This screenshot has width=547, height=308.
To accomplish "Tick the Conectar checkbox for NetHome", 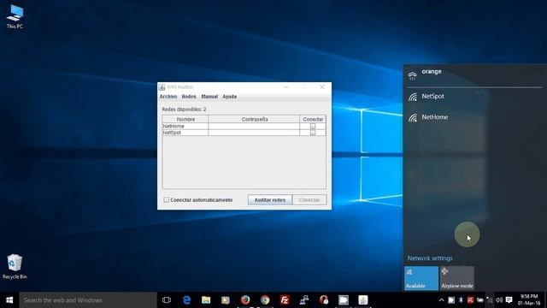I will click(x=313, y=126).
